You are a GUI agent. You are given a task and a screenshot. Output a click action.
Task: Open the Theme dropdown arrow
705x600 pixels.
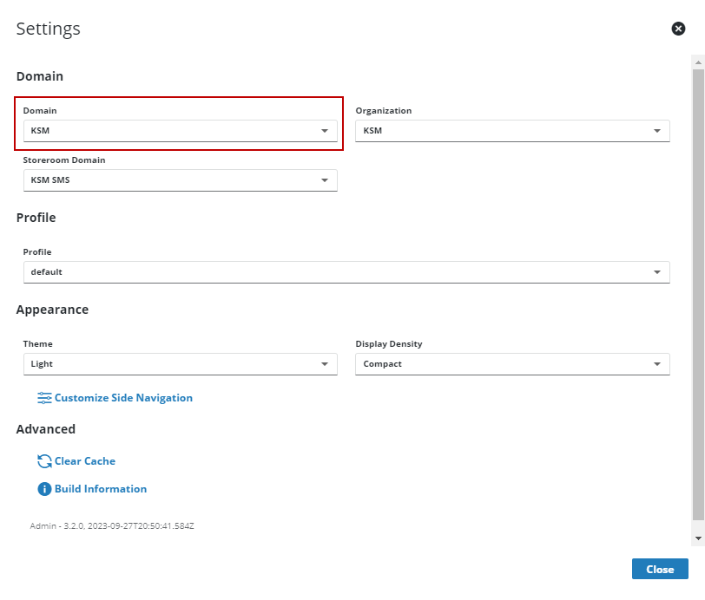click(325, 364)
